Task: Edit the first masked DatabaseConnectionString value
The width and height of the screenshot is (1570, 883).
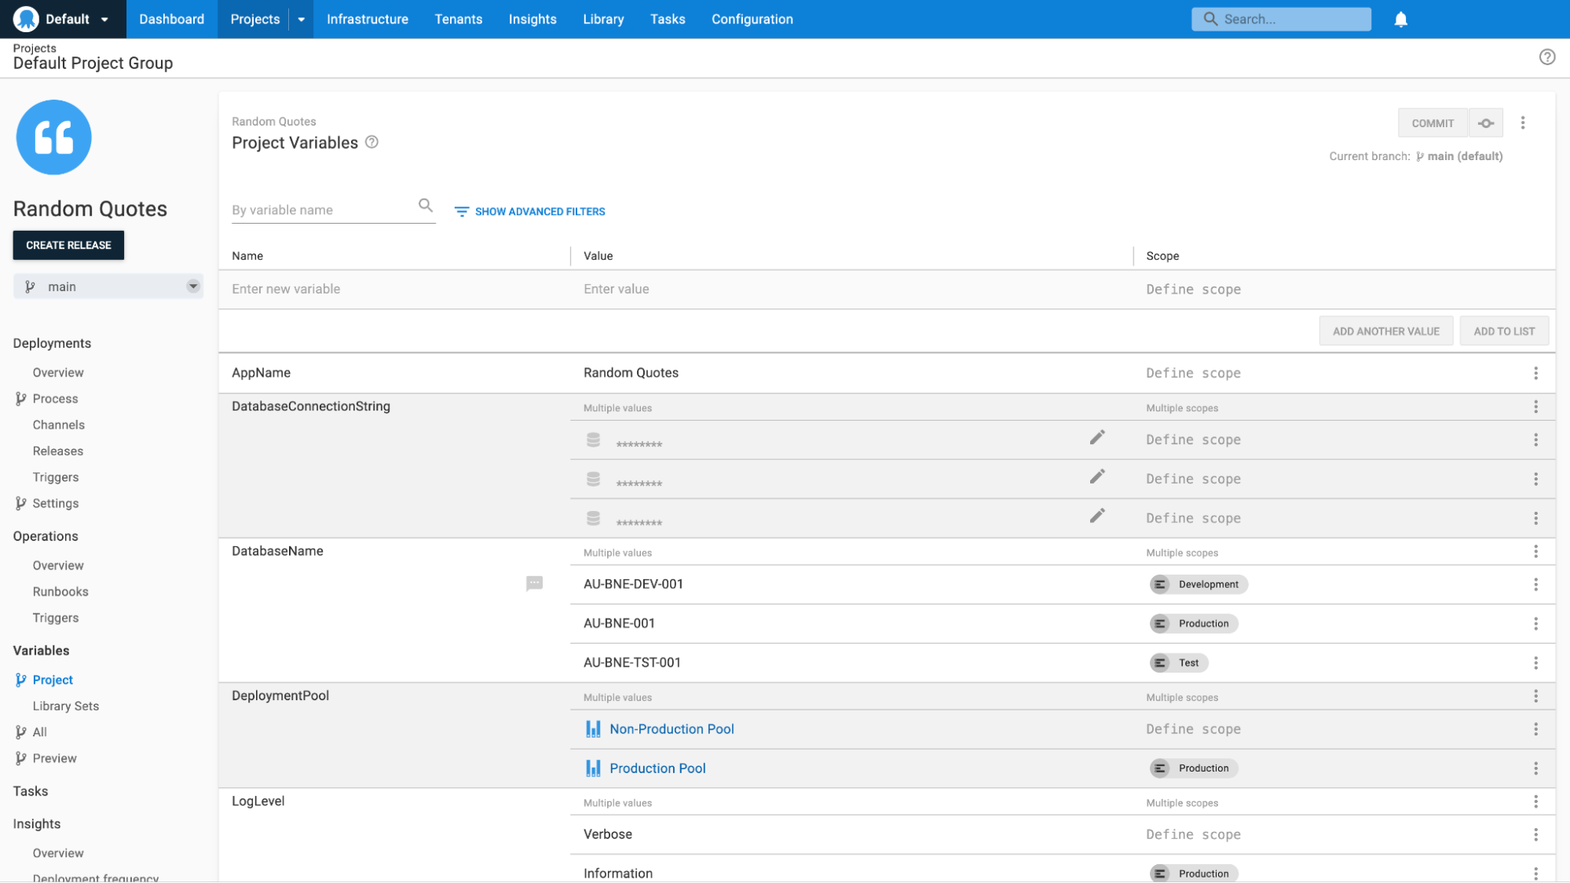Action: (1097, 437)
